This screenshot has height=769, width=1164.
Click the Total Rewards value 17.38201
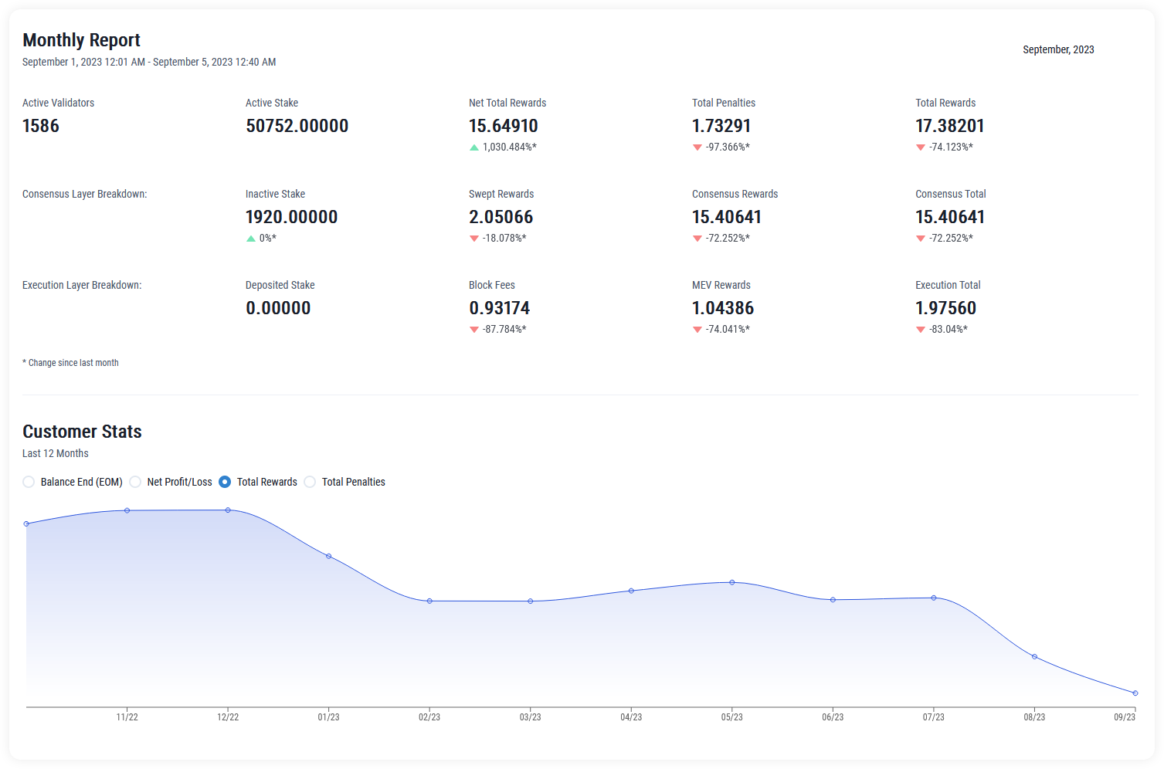pos(950,126)
